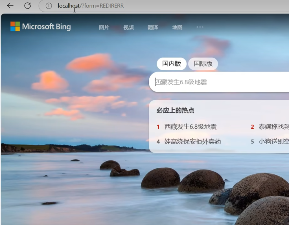Open the 图片 (Images) navigation link
289x225 pixels.
[104, 27]
